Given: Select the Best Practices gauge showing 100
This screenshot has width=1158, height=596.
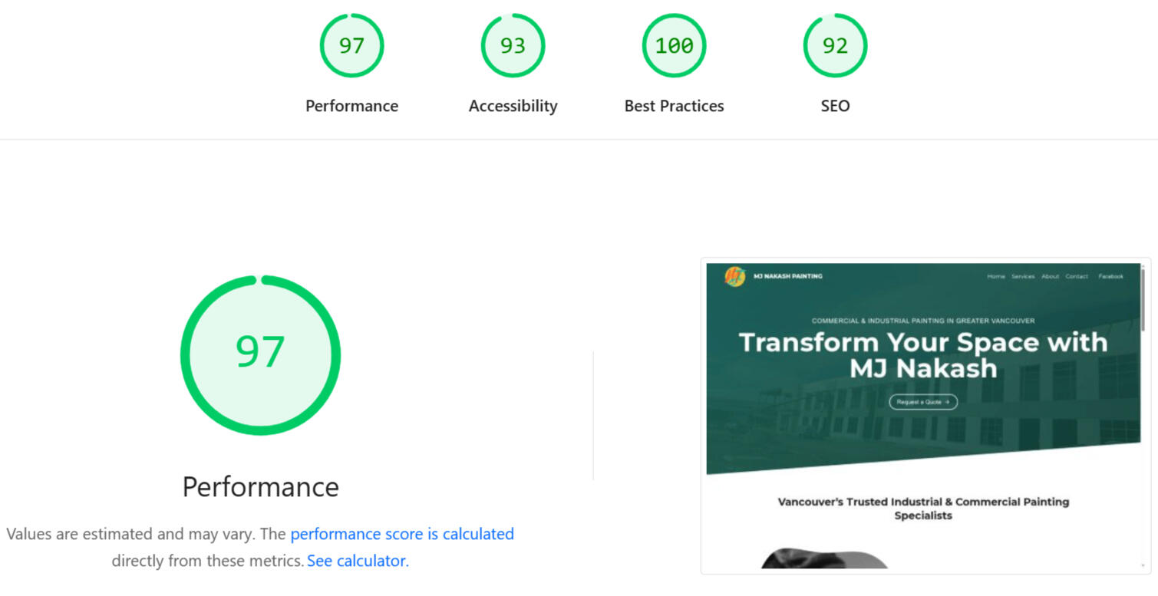Looking at the screenshot, I should pyautogui.click(x=674, y=46).
